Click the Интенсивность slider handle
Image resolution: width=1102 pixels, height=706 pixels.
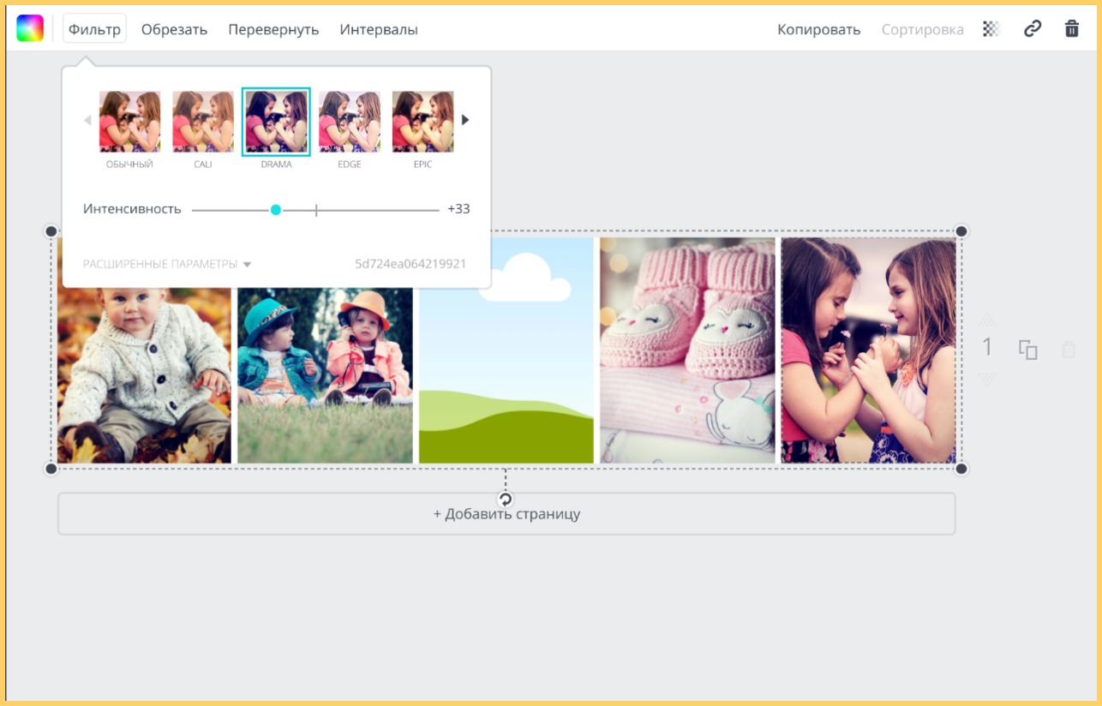click(276, 209)
